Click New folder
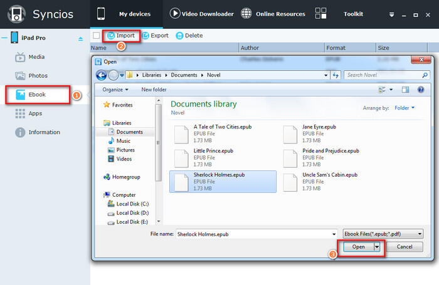The image size is (439, 285). tap(154, 90)
